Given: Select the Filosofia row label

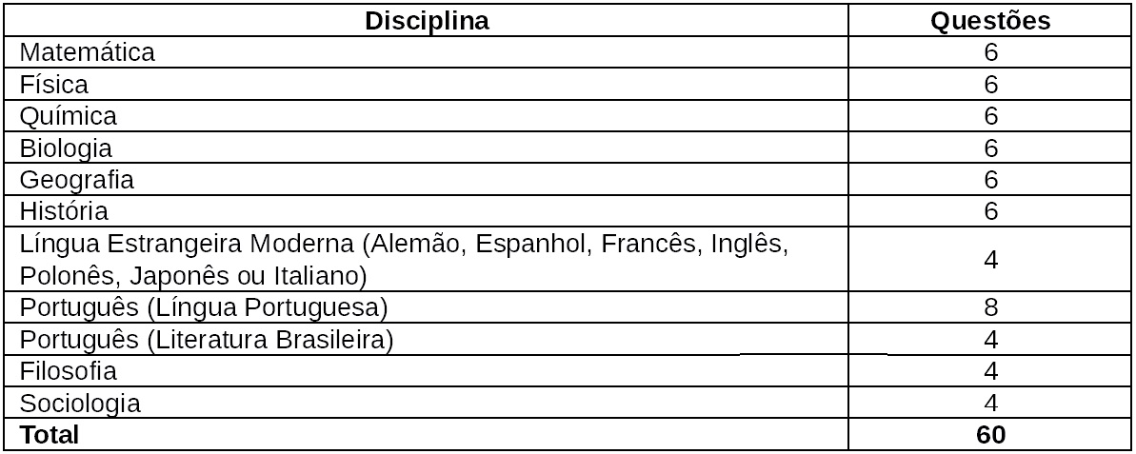Looking at the screenshot, I should [69, 371].
